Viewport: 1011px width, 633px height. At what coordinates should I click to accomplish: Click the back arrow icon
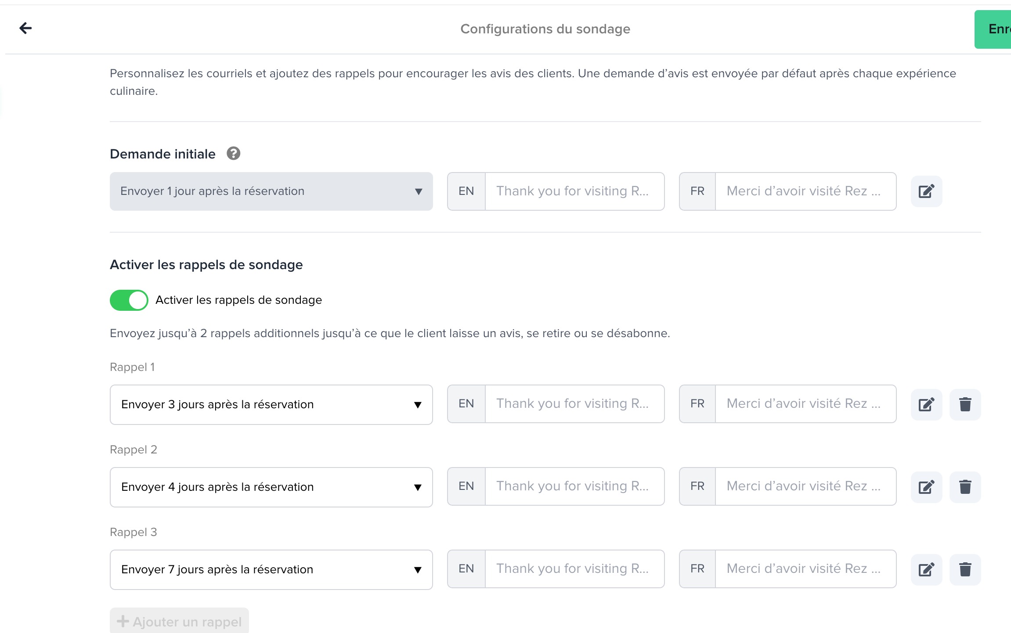point(25,29)
